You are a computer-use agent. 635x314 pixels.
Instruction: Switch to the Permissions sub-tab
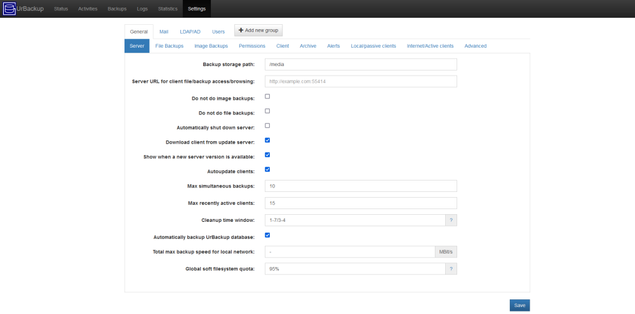click(252, 46)
